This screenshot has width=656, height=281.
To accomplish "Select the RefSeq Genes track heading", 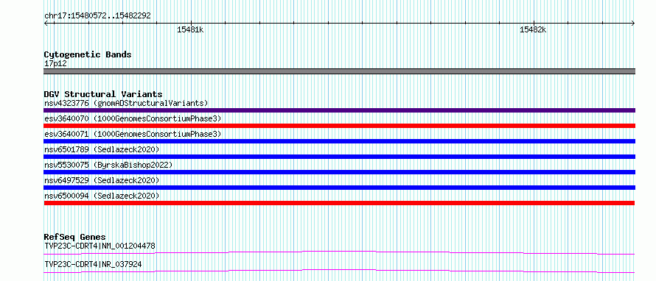I will pyautogui.click(x=75, y=237).
